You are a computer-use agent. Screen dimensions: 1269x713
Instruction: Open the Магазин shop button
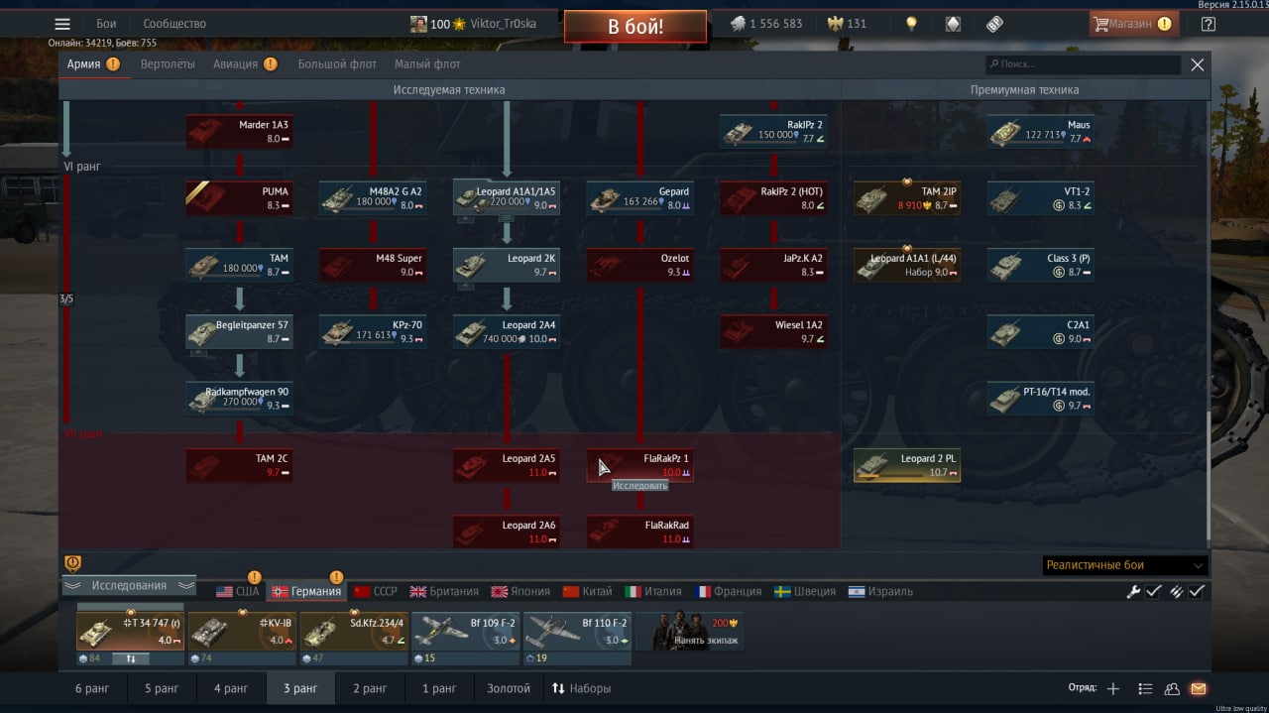point(1133,24)
